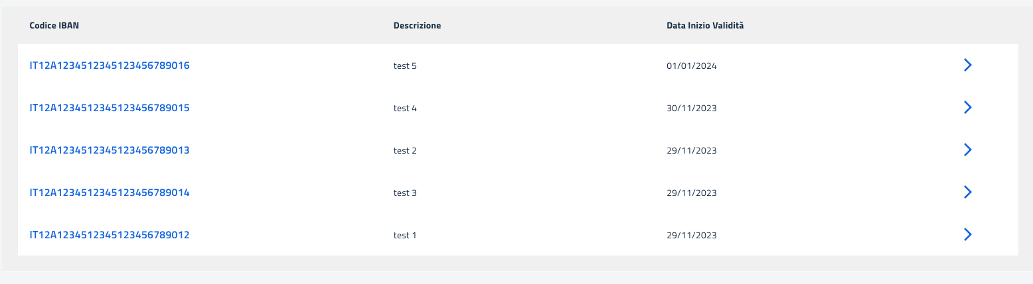Select the date 30/11/2023

(691, 108)
